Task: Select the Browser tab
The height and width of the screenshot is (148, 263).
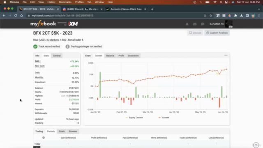Action: click(x=73, y=132)
